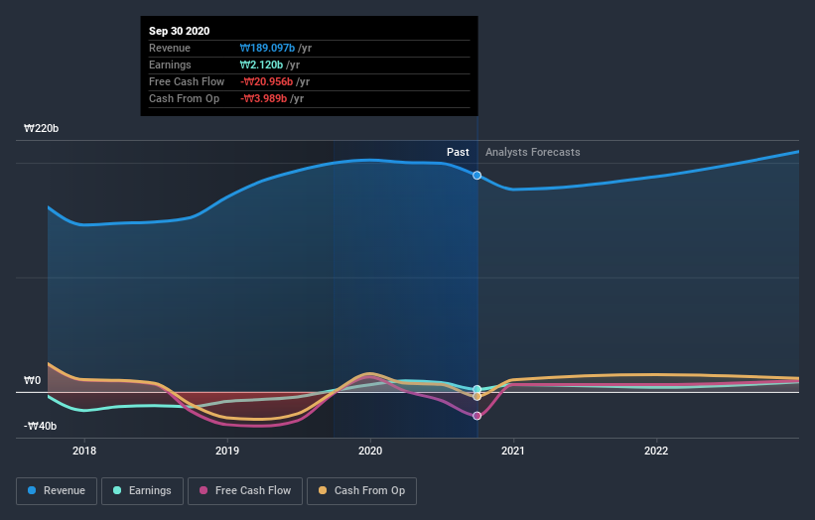Click the Earnings data point marker in teal
This screenshot has height=520, width=815.
click(476, 389)
